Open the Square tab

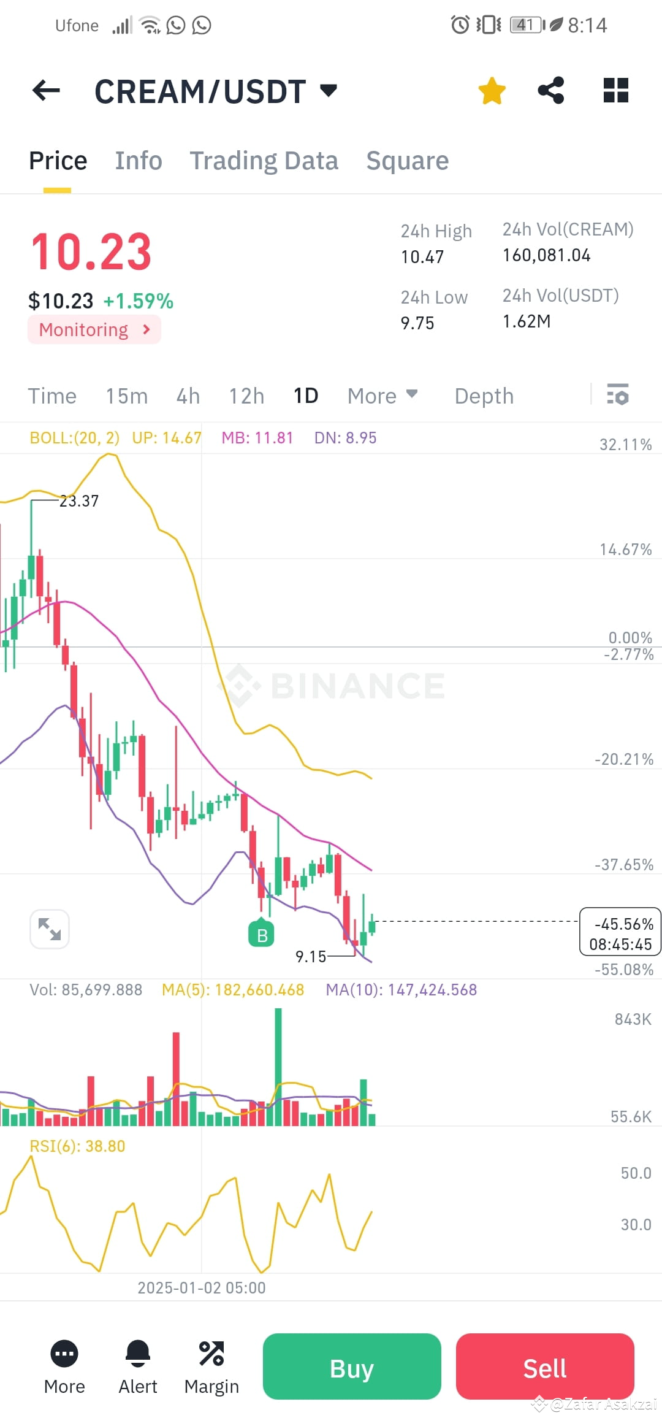click(407, 161)
